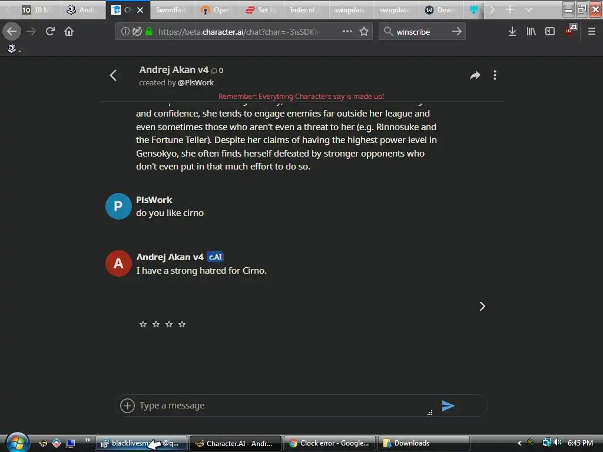603x452 pixels.
Task: Go back from chat with left chevron
Action: (x=113, y=75)
